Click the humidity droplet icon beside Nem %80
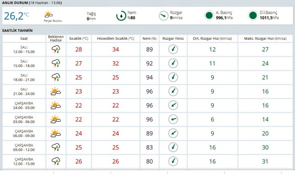Image resolution: width=295 pixels, height=174 pixels. 121,16
